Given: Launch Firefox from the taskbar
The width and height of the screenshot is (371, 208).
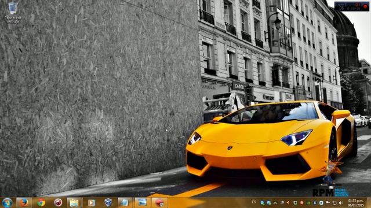Looking at the screenshot, I should [x=24, y=203].
